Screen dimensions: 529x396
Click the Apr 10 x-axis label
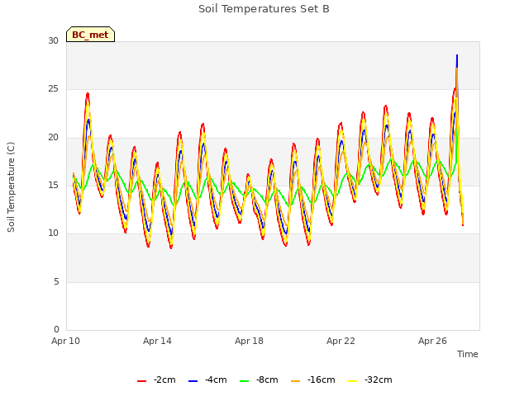click(66, 341)
